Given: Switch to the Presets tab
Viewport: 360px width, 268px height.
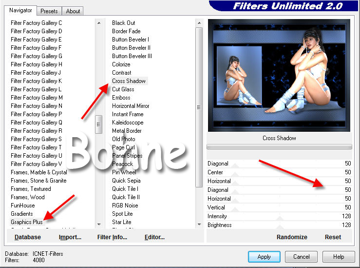Looking at the screenshot, I should [x=49, y=11].
